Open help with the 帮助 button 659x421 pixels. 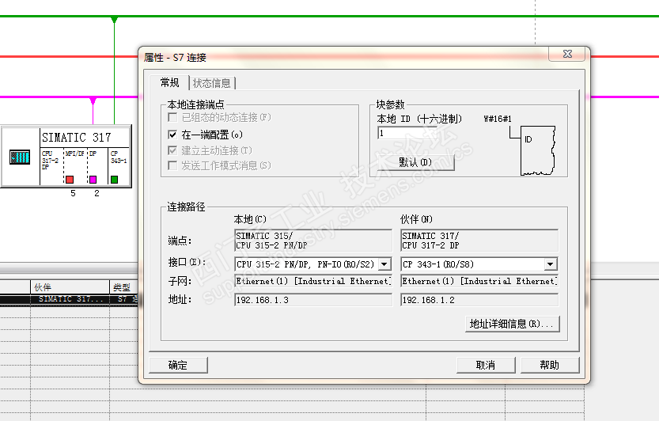550,365
